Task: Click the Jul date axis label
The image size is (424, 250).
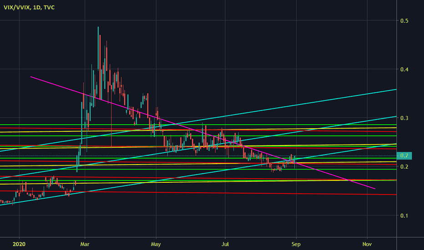Action: 225,244
